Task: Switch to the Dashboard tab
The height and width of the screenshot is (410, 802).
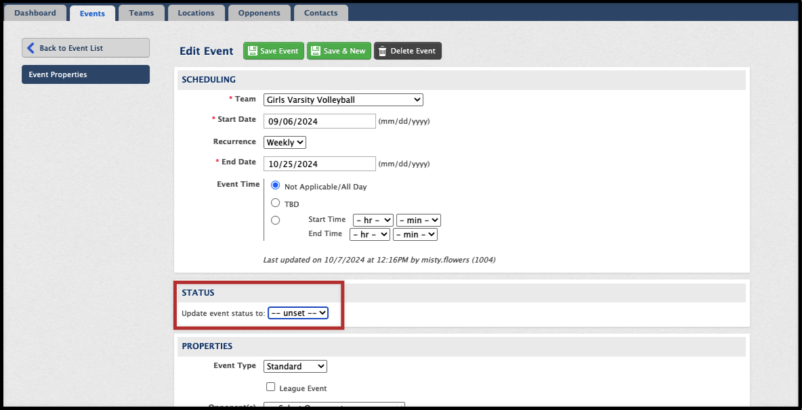Action: [x=35, y=13]
